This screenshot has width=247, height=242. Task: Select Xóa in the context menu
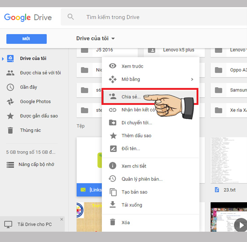tap(151, 222)
